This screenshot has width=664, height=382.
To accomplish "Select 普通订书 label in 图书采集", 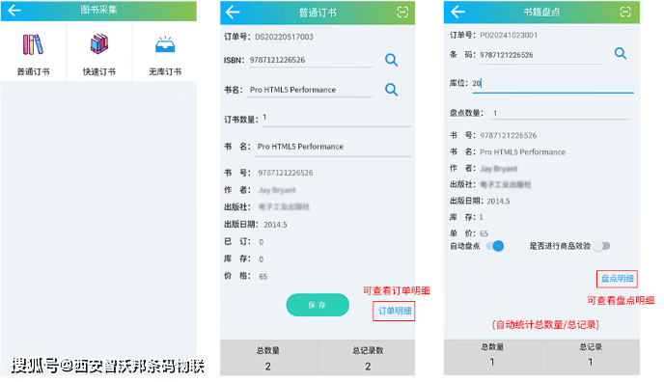I will click(33, 71).
